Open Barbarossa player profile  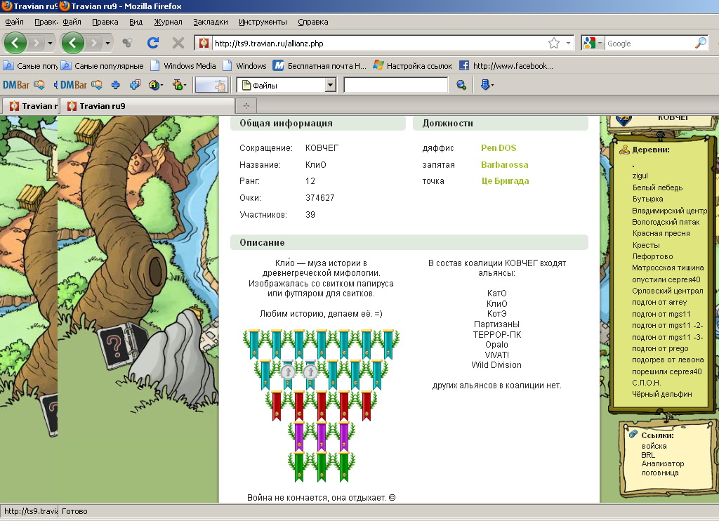coord(504,164)
